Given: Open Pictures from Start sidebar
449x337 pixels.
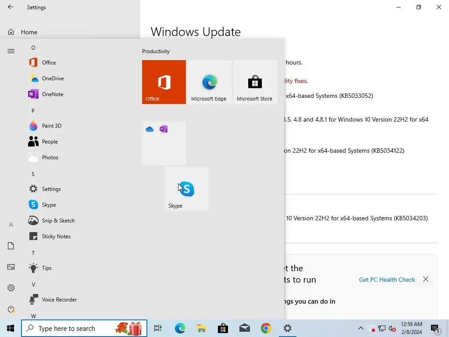Looking at the screenshot, I should (x=11, y=267).
